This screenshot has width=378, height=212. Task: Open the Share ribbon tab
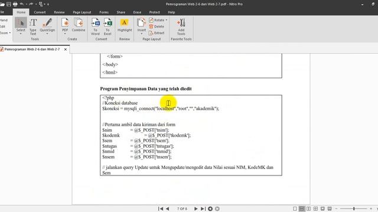point(120,12)
